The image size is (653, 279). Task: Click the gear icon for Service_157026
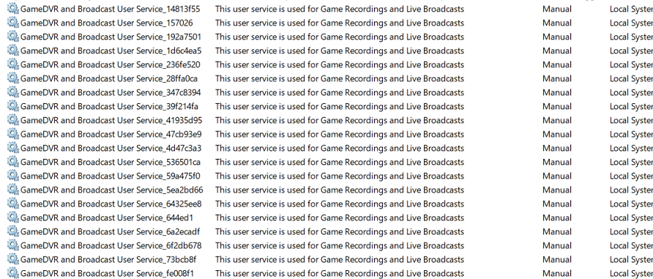pos(13,23)
